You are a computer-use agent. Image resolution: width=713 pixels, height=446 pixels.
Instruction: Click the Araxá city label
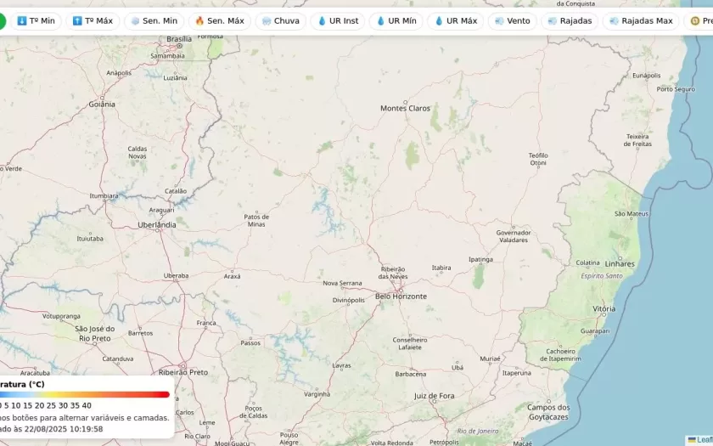(233, 276)
